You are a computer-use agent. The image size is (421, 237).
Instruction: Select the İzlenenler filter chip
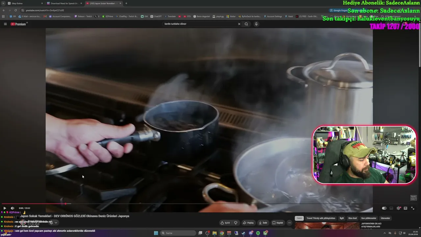pyautogui.click(x=385, y=218)
